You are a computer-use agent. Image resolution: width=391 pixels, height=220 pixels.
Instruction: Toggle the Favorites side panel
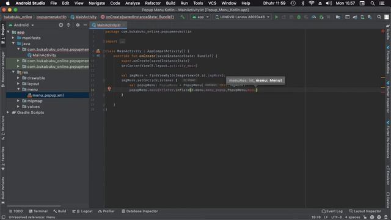(3, 158)
